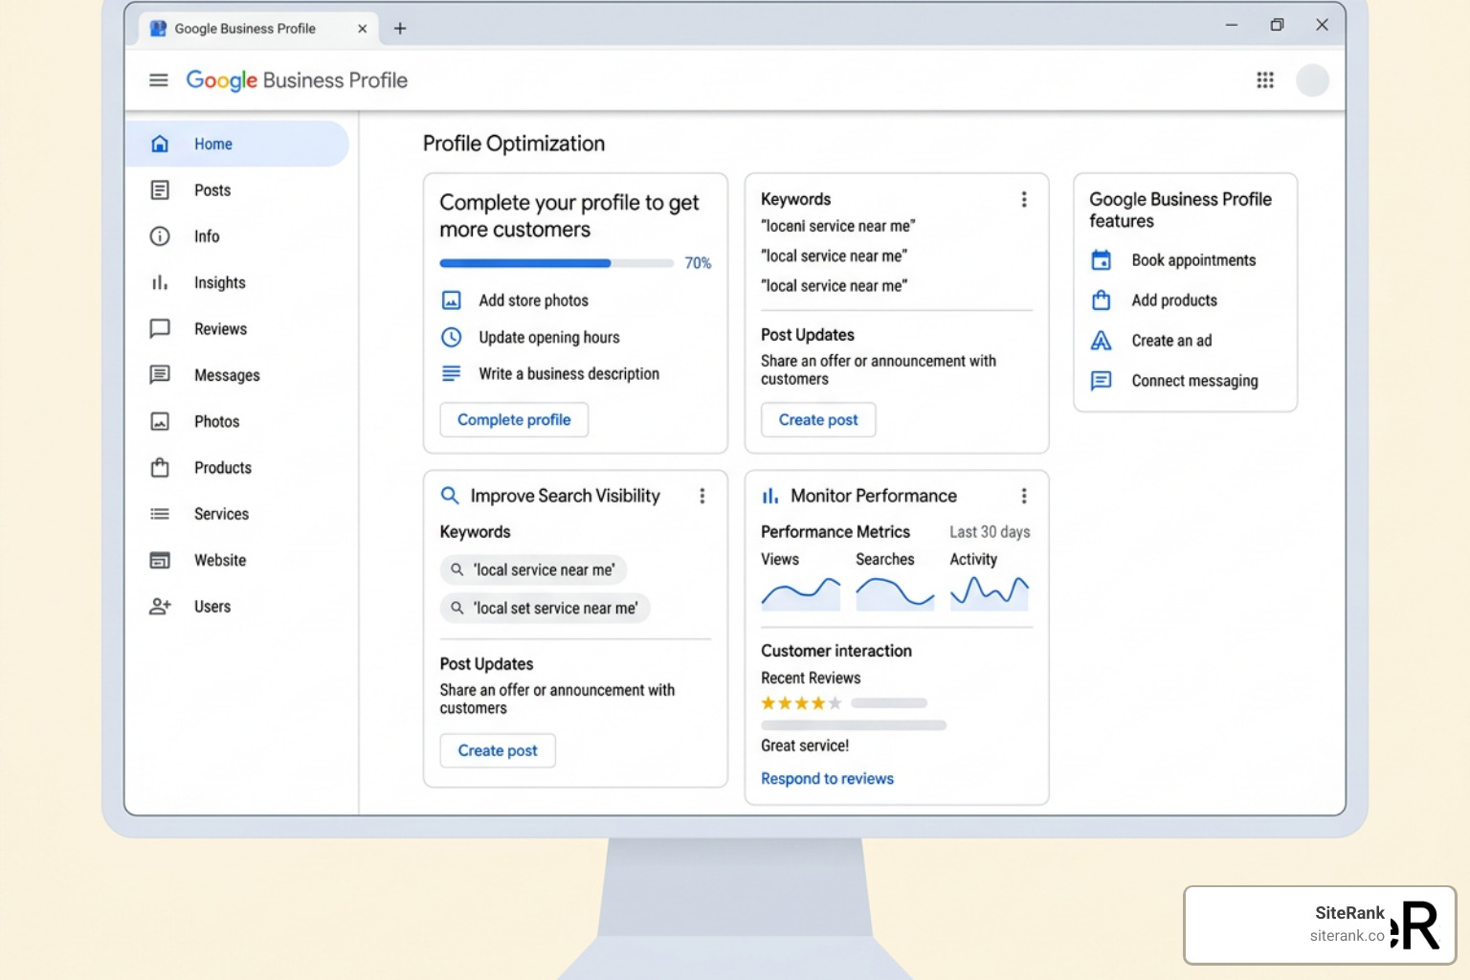Open Improve Search Visibility three-dot menu
The height and width of the screenshot is (980, 1470).
coord(702,496)
